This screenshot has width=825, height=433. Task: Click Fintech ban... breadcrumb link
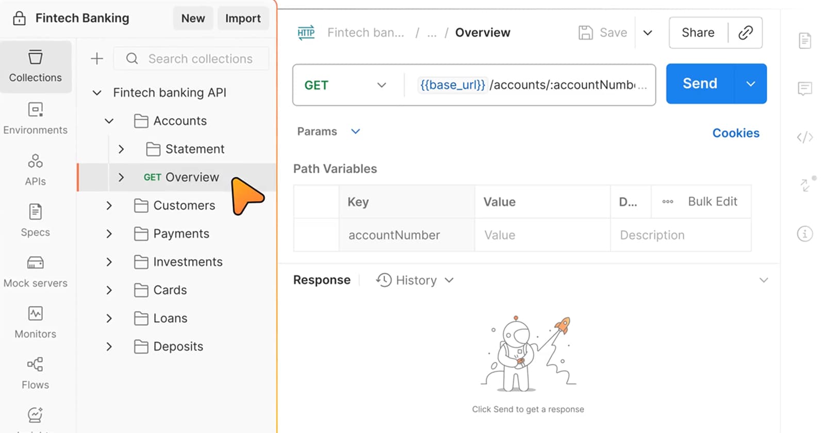click(x=366, y=33)
